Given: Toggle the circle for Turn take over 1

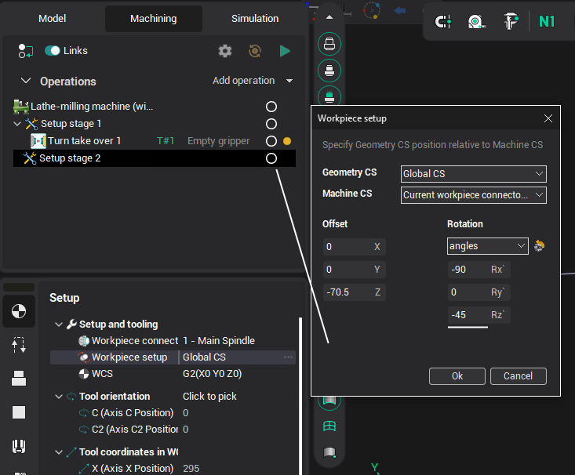Looking at the screenshot, I should 271,141.
